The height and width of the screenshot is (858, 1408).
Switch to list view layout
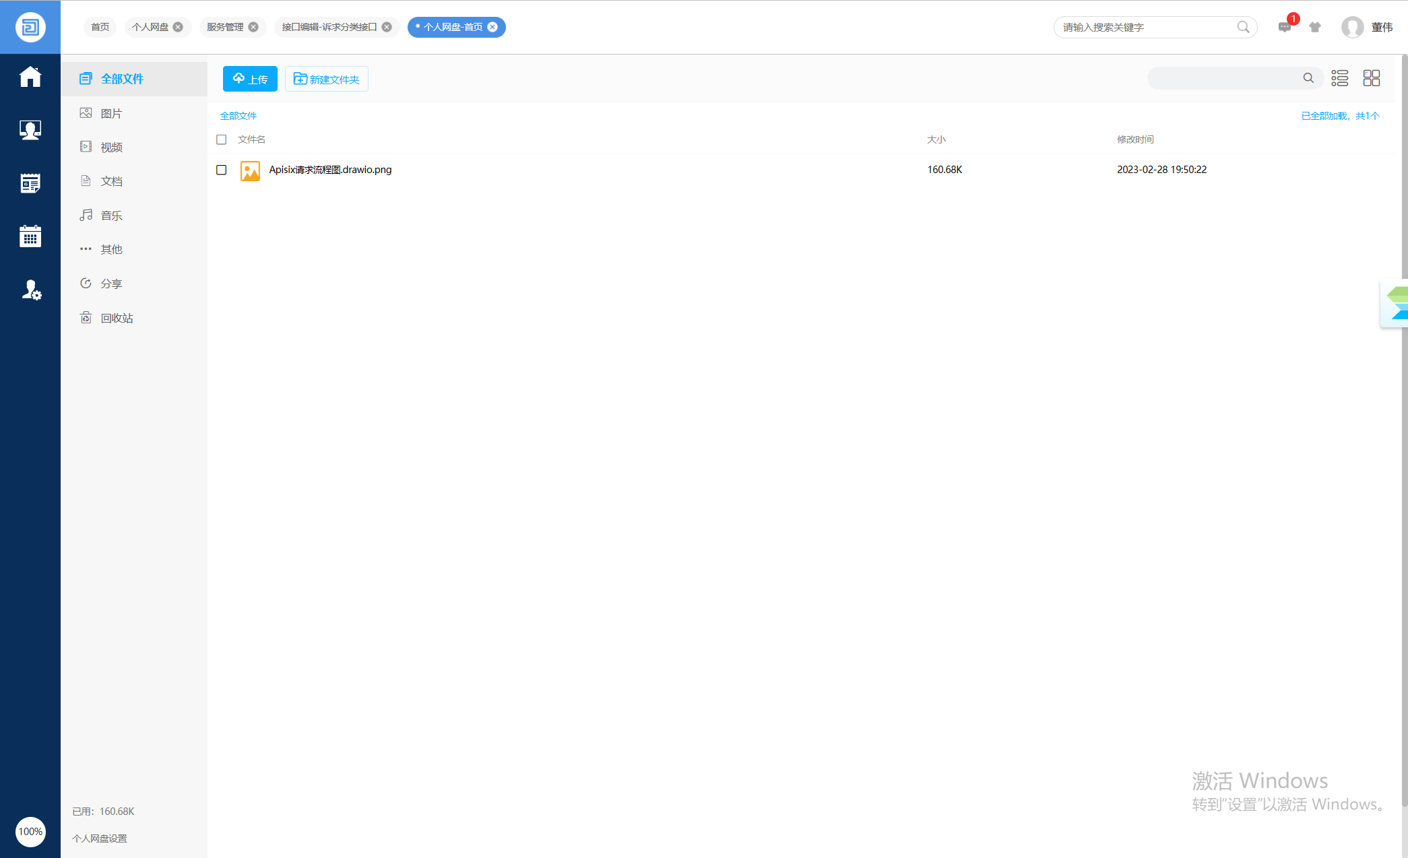pyautogui.click(x=1339, y=78)
